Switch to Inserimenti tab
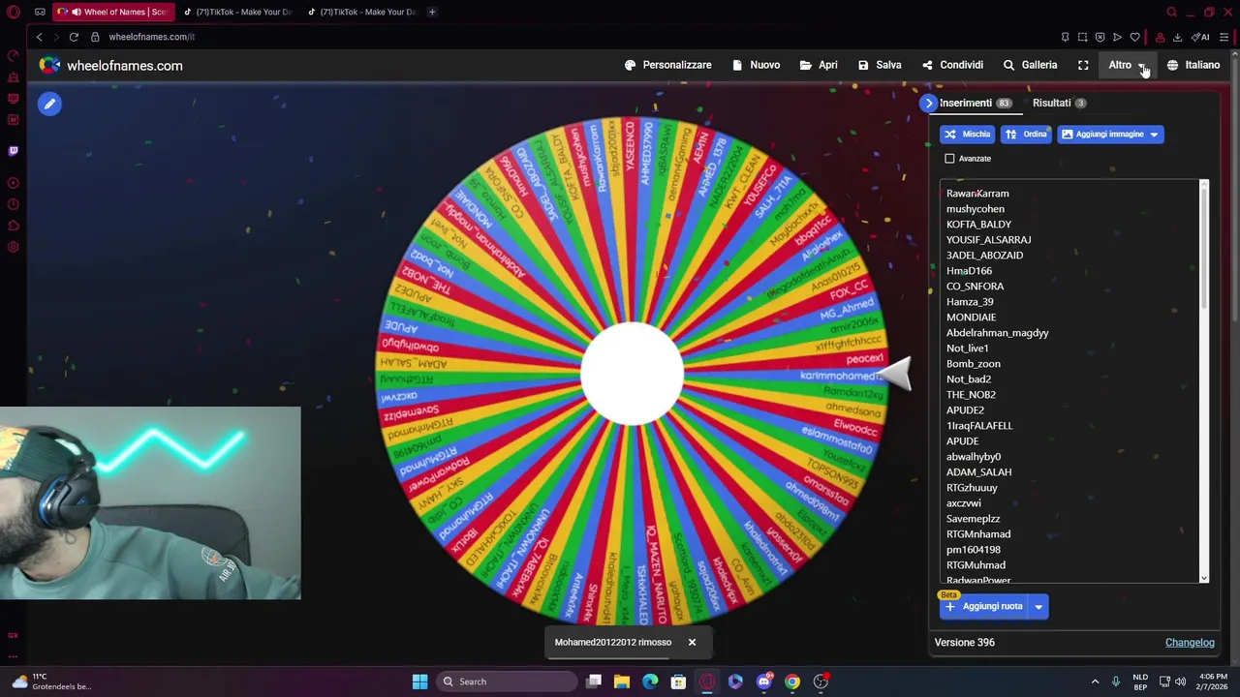Screen dimensions: 1240x697 [x=974, y=103]
